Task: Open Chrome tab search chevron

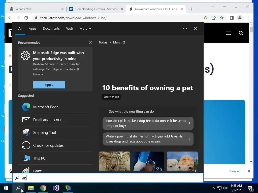Action: click(213, 6)
